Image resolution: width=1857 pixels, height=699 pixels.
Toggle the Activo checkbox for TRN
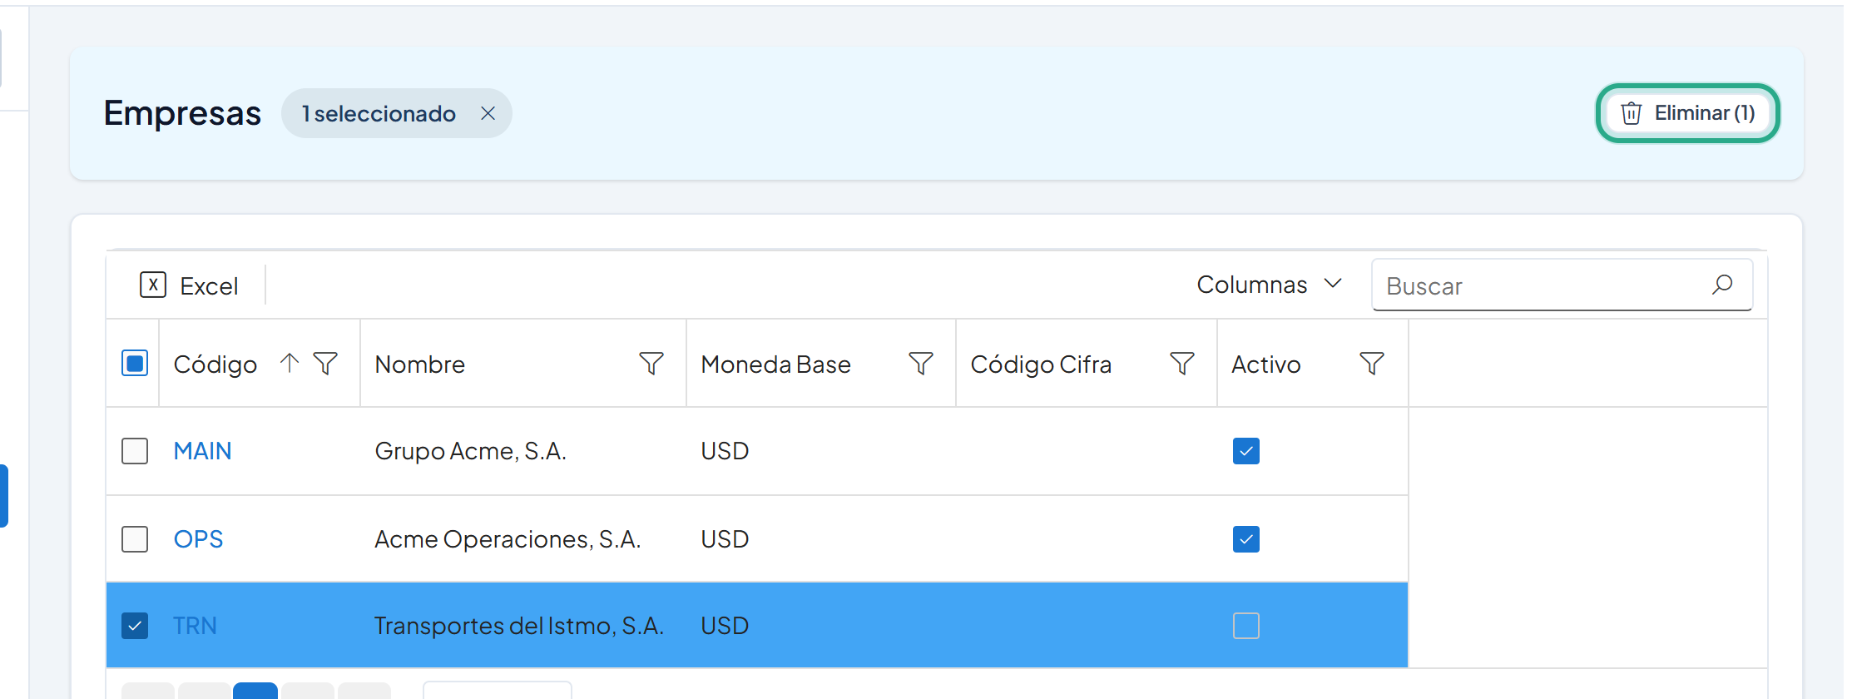pos(1246,626)
